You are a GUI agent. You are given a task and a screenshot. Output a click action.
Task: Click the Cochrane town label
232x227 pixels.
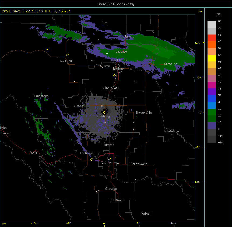[x=87, y=153]
